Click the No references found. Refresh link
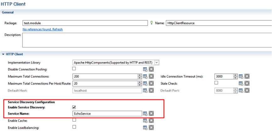Viewport: 272px width, 136px height. 43,29
